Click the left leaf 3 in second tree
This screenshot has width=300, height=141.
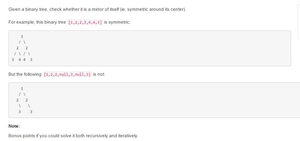(20, 112)
